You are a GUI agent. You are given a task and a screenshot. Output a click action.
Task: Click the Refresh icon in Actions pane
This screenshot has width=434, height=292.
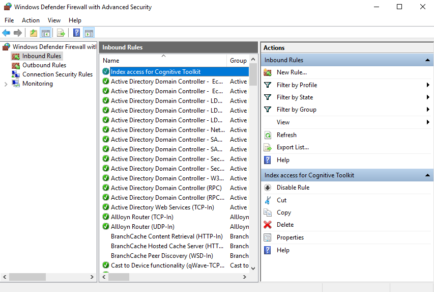tap(268, 135)
